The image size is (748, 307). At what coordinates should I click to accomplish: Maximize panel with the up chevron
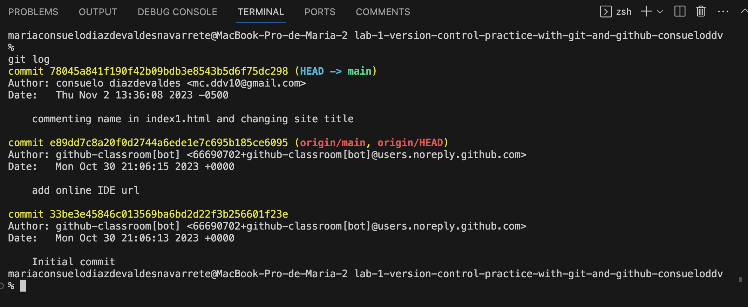pyautogui.click(x=744, y=12)
